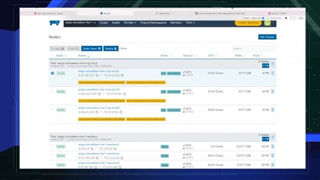Click the Drain button
Viewport: 320px width, 180px height.
pyautogui.click(x=73, y=48)
